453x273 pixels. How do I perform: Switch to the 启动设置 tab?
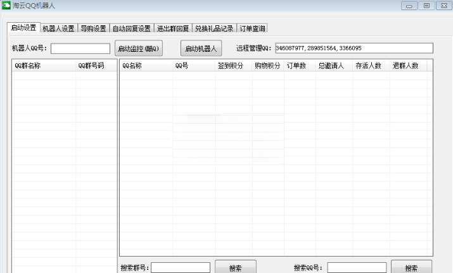(23, 27)
